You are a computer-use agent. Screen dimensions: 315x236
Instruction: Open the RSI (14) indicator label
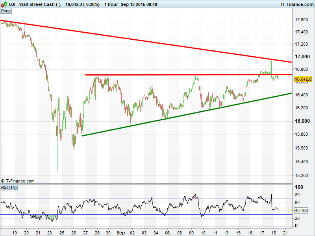tap(9, 187)
